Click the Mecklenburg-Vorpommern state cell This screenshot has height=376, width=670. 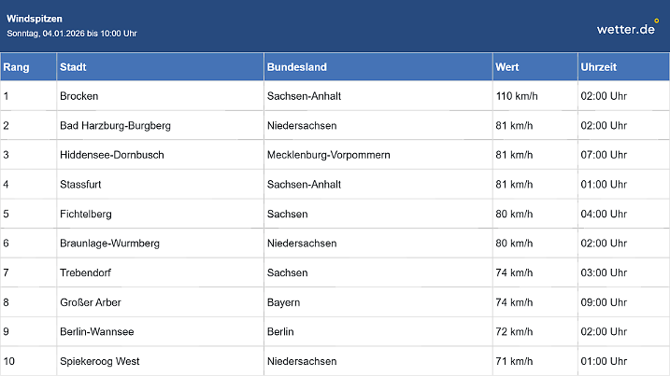point(328,155)
